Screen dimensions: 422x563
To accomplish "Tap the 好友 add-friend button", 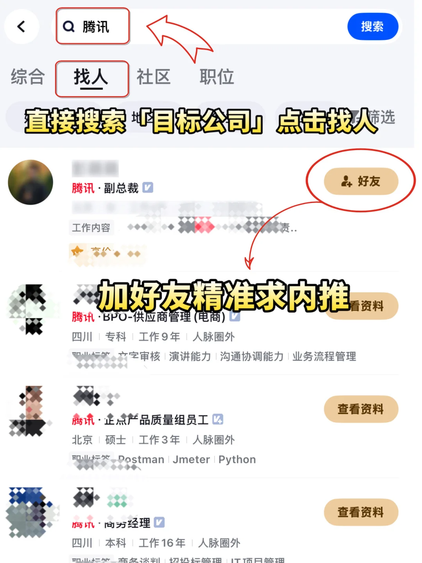I will pos(361,181).
